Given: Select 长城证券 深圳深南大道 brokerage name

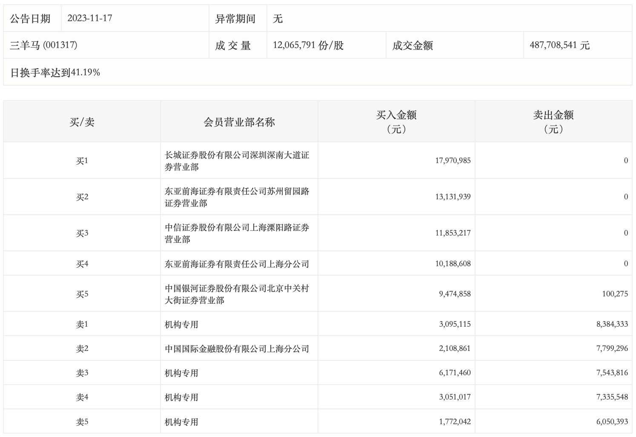Looking at the screenshot, I should pyautogui.click(x=237, y=161).
